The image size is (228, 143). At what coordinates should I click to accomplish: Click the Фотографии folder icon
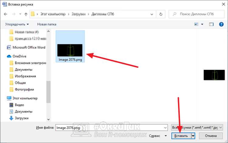(11, 89)
